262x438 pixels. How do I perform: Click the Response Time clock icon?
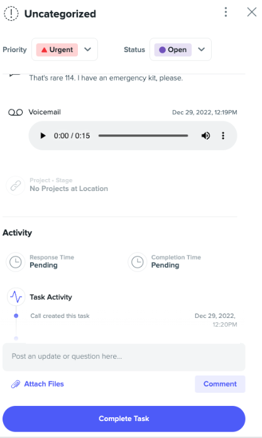point(16,262)
